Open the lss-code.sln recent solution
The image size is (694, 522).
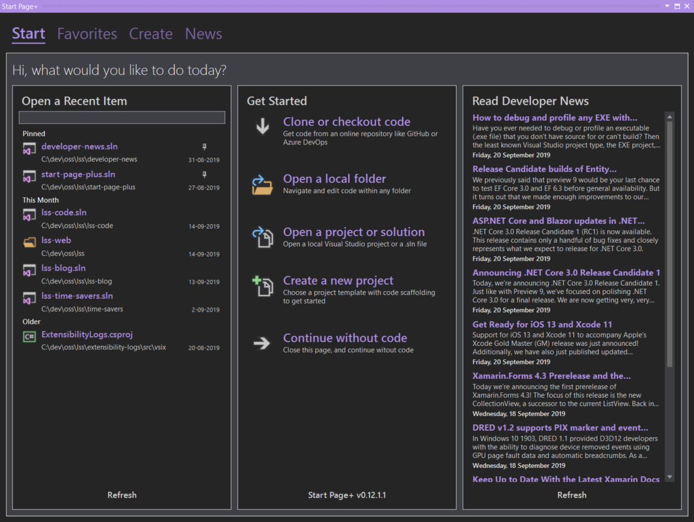point(64,213)
